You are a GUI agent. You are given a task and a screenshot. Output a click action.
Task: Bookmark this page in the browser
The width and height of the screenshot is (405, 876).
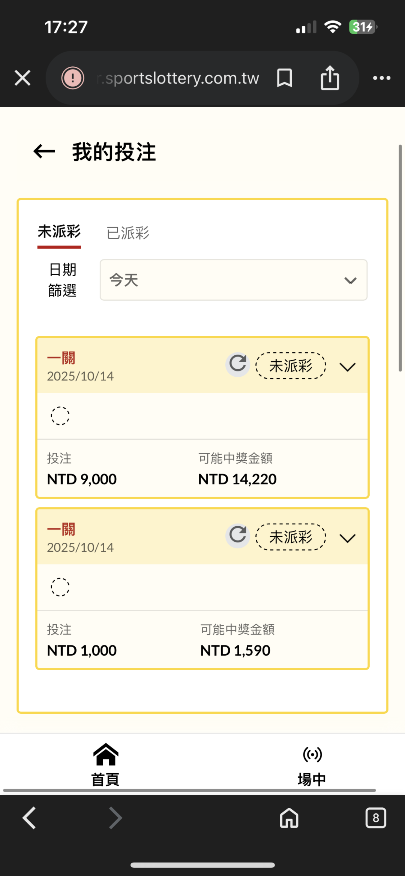coord(284,78)
